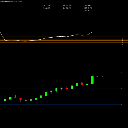Click the last red dash candle
Screen dimensions: 128x128
click(x=102, y=76)
